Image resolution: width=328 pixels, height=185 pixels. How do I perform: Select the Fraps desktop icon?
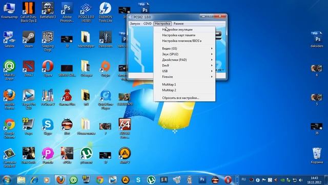[x=29, y=127]
